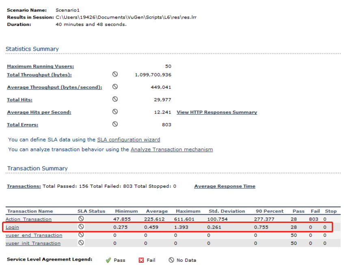This screenshot has height=265, width=344.
Task: Open the vuser_init_Transaction link
Action: (33, 244)
